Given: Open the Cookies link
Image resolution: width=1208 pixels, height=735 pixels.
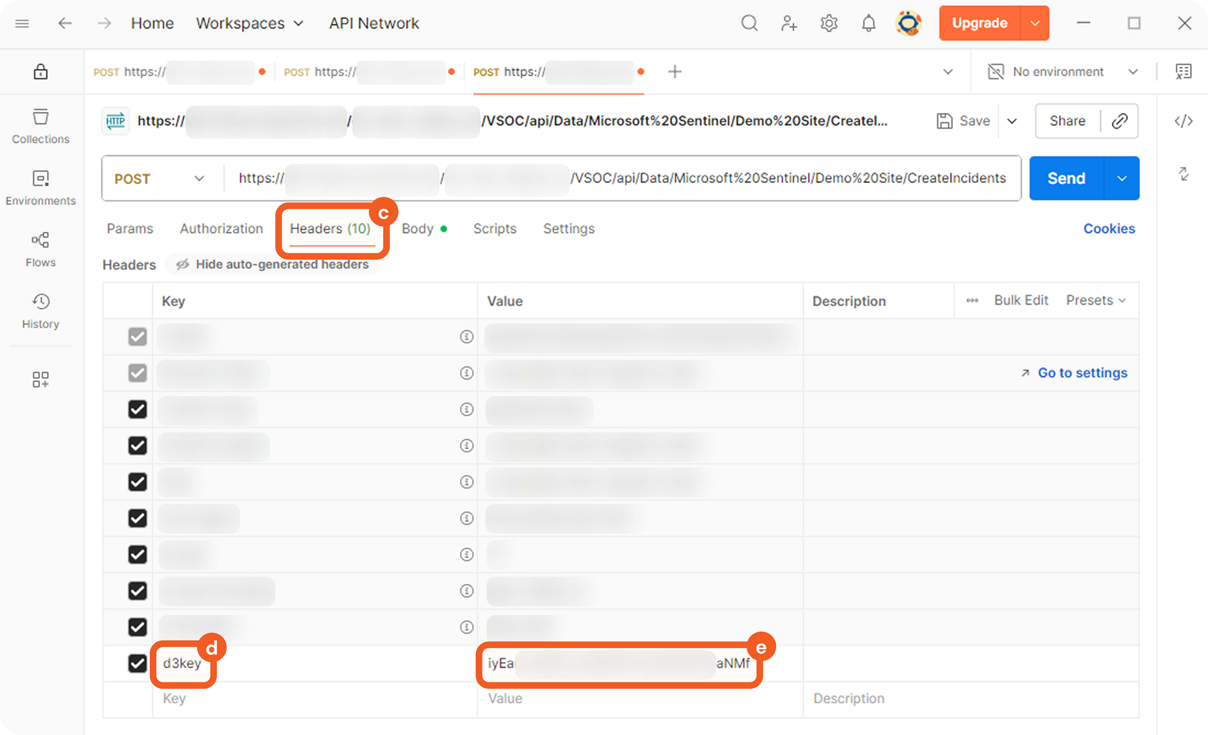Looking at the screenshot, I should point(1109,229).
